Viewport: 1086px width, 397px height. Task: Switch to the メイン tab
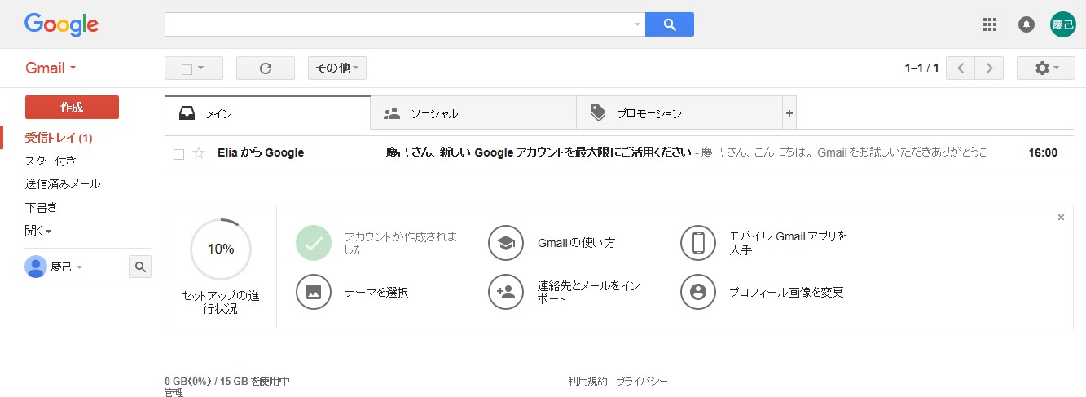pyautogui.click(x=267, y=113)
